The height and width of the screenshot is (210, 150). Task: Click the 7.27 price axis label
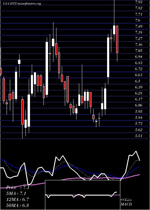coord(139,39)
